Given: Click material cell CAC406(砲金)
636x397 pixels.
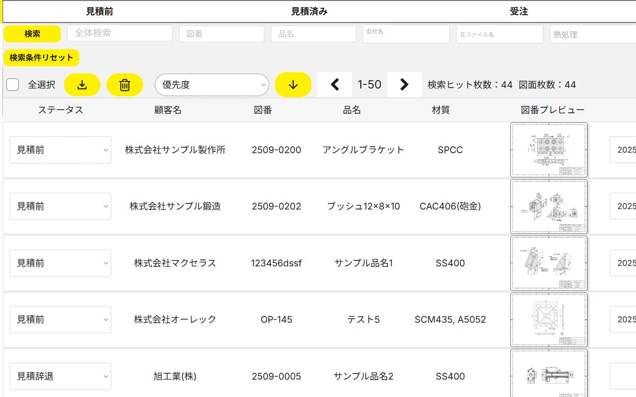Looking at the screenshot, I should pos(450,206).
